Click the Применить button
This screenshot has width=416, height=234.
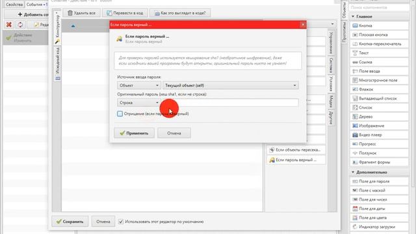tap(135, 133)
